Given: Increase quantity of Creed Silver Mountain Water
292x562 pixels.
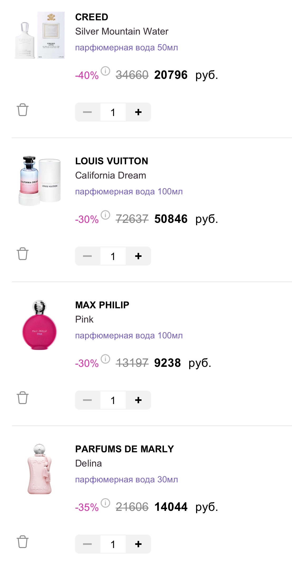Looking at the screenshot, I should click(138, 112).
